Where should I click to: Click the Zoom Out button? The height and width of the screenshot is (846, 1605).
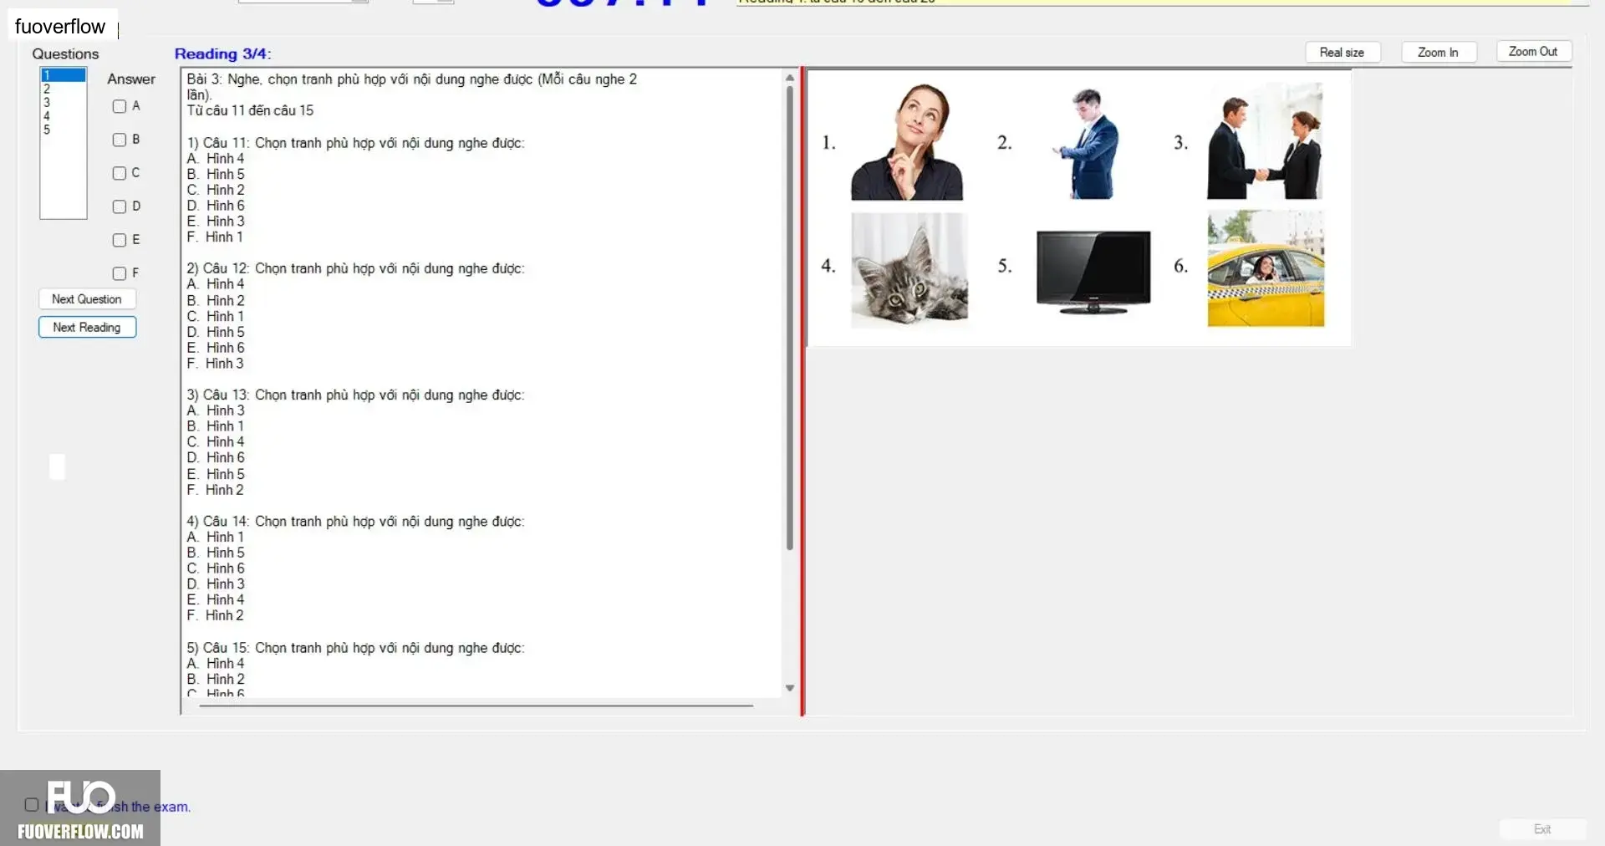tap(1533, 52)
